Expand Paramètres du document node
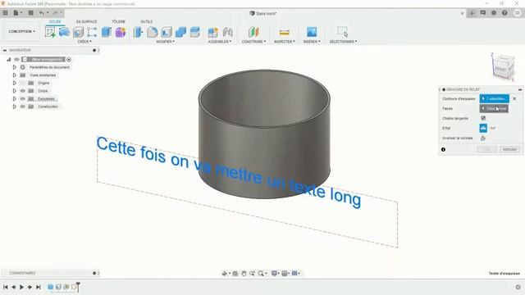The image size is (525, 295). [15, 67]
